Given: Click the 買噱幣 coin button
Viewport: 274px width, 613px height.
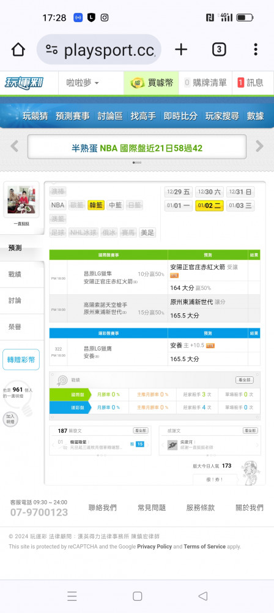Looking at the screenshot, I should 152,83.
